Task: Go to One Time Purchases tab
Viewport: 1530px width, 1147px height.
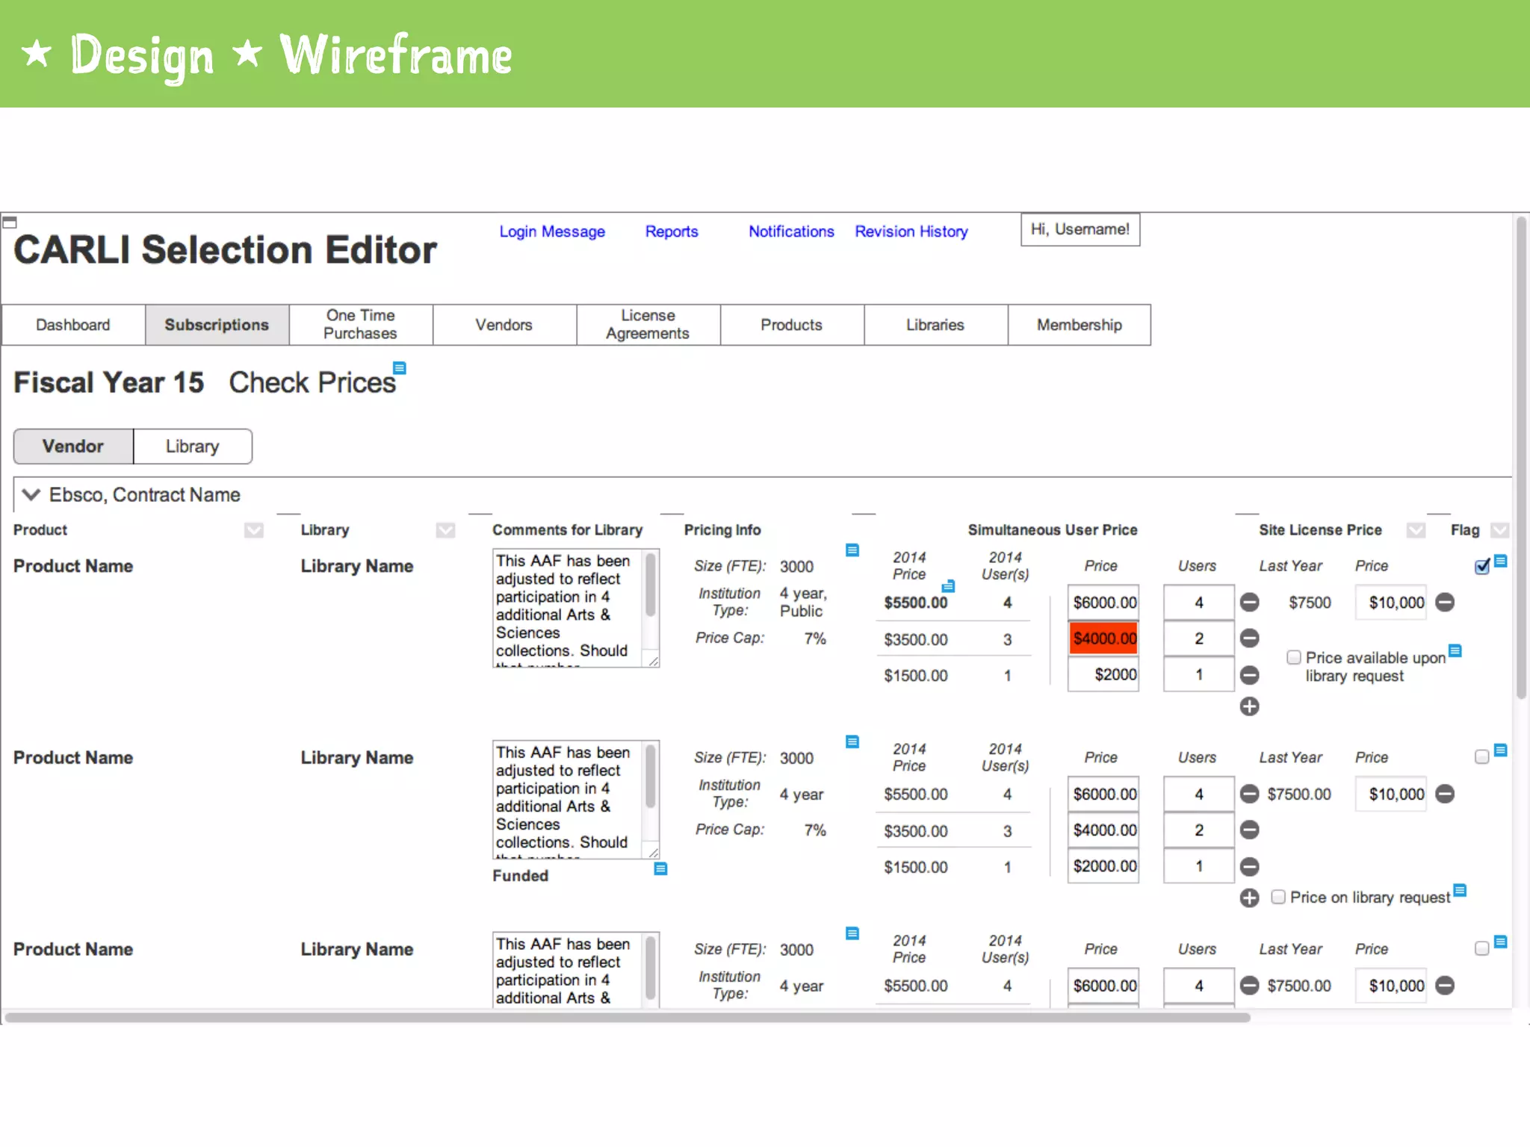Action: (361, 325)
